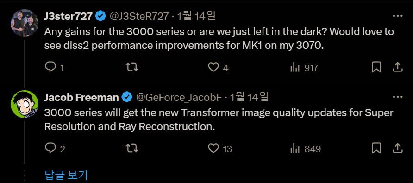The width and height of the screenshot is (413, 183).
Task: Like J3ster727's tweet with 4 likes
Action: click(x=219, y=68)
